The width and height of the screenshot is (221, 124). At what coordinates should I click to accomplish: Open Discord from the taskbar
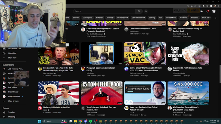tap(86, 121)
